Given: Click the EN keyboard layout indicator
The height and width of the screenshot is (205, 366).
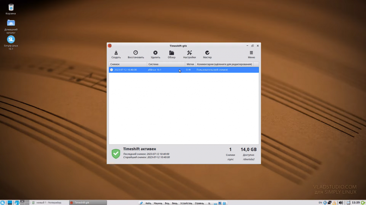Looking at the screenshot, I should click(320, 202).
